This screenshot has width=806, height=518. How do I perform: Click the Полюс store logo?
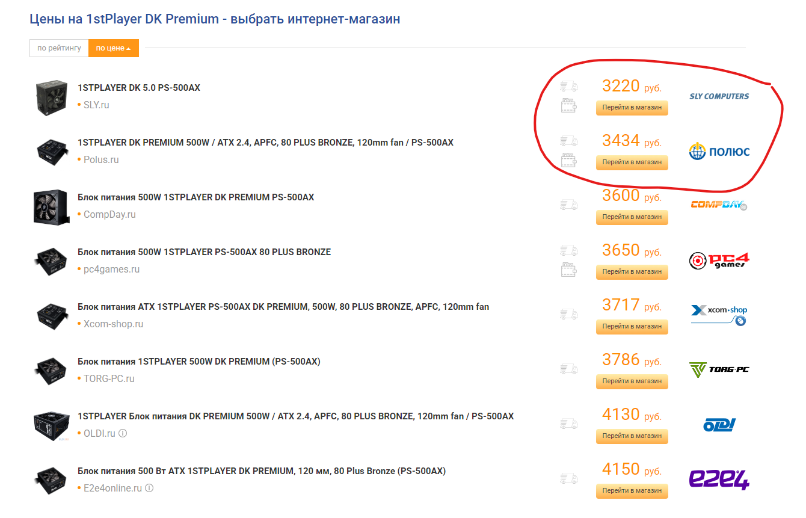pos(719,151)
